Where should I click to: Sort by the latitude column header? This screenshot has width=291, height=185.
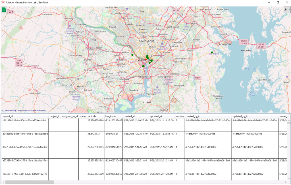pyautogui.click(x=95, y=116)
